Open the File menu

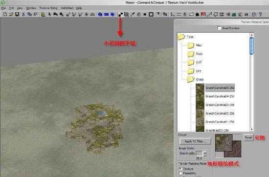tap(3, 8)
